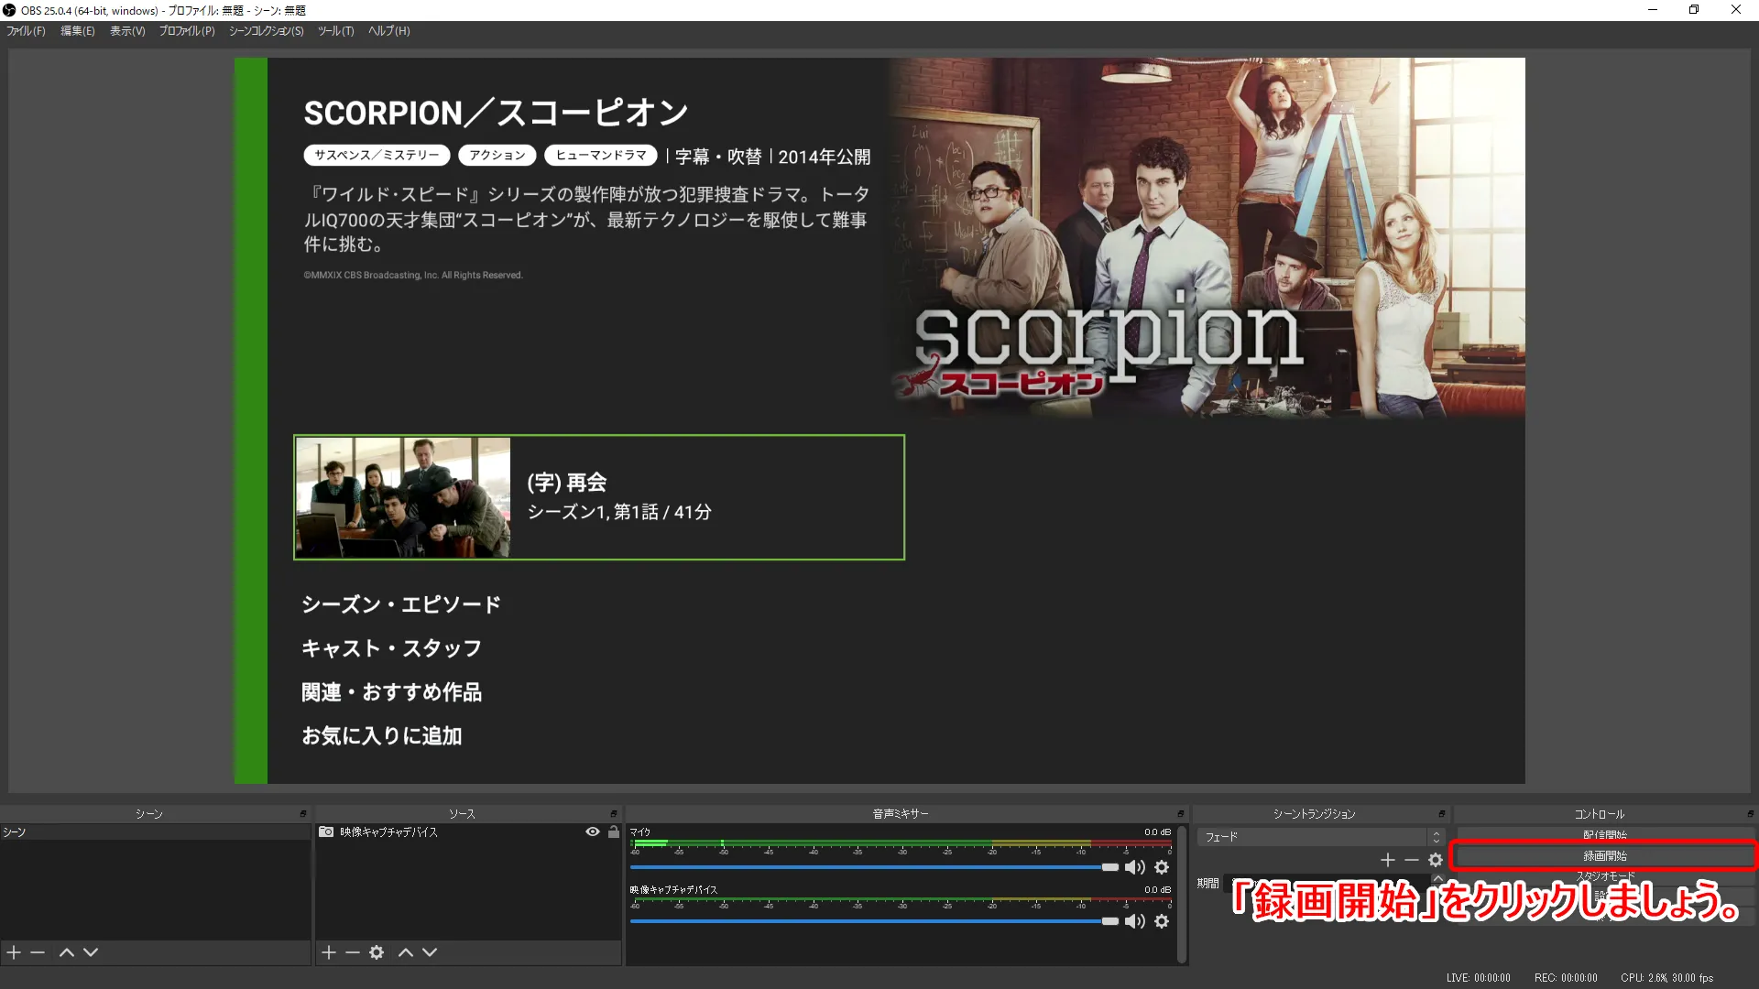The height and width of the screenshot is (989, 1759).
Task: Move the scene up in Scenes panel
Action: coord(67,952)
